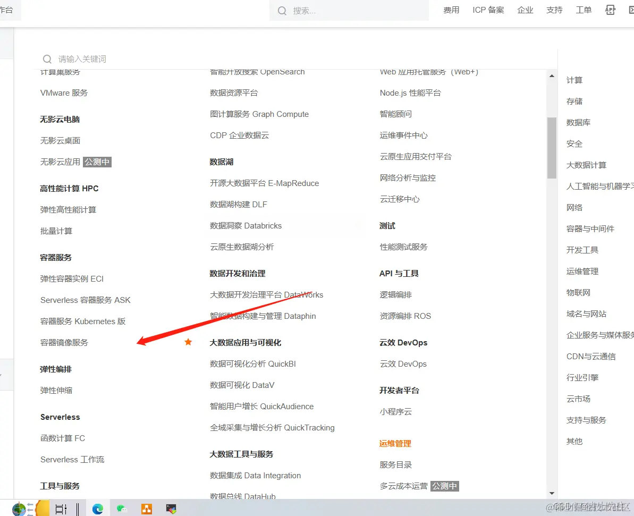The image size is (634, 516).
Task: Select the CDN与云通信 category
Action: click(x=591, y=356)
